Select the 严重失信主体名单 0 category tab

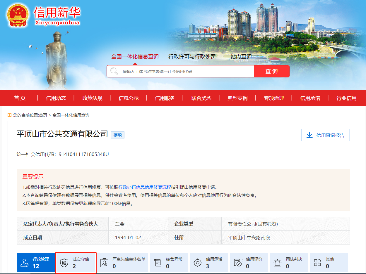point(123,263)
